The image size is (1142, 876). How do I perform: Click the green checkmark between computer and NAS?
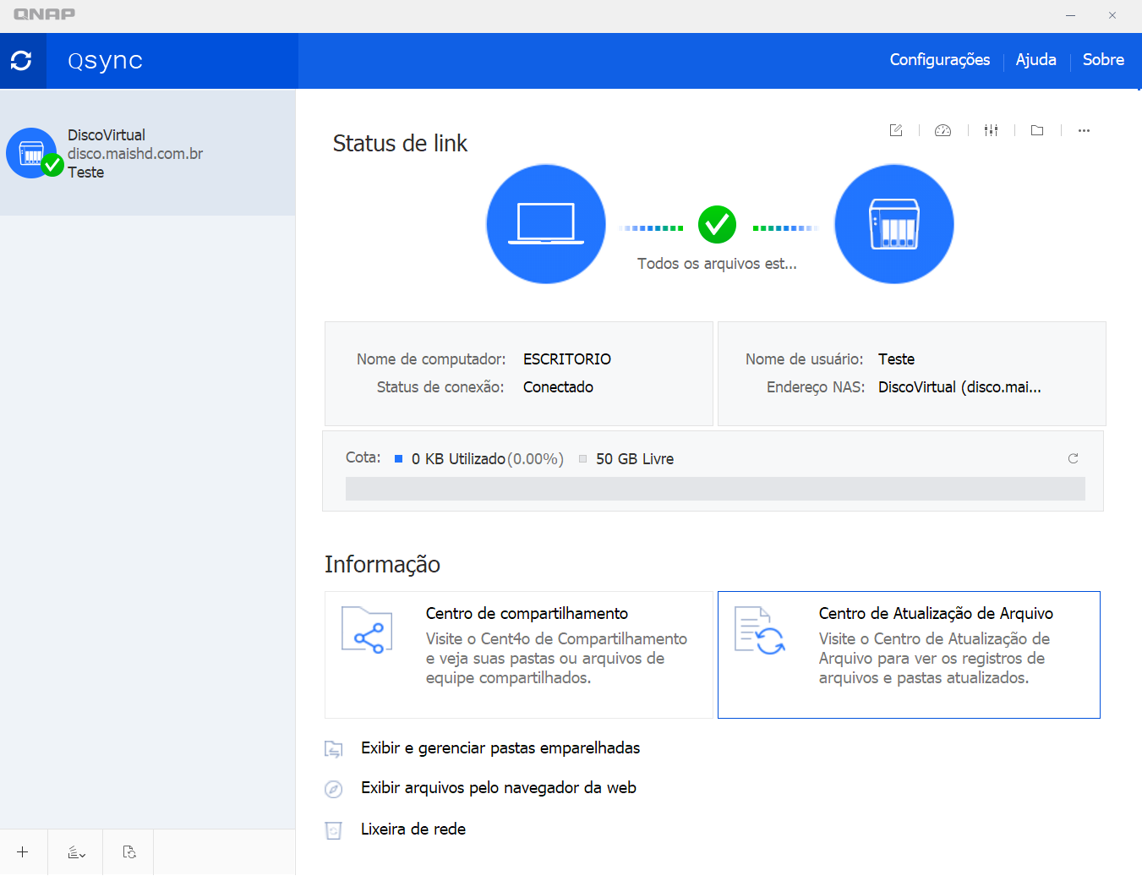[717, 224]
